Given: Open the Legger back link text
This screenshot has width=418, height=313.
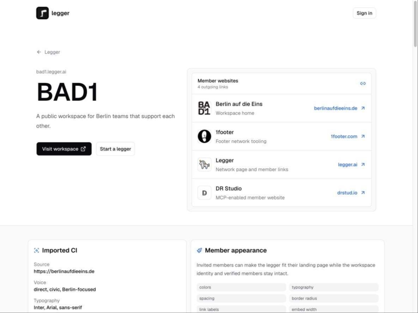Looking at the screenshot, I should click(x=52, y=52).
